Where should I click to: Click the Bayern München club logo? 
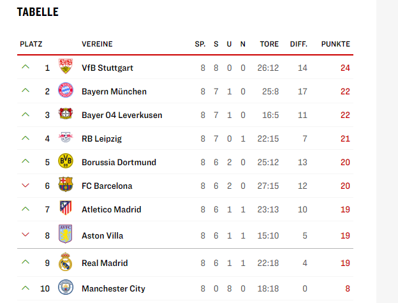pyautogui.click(x=66, y=91)
